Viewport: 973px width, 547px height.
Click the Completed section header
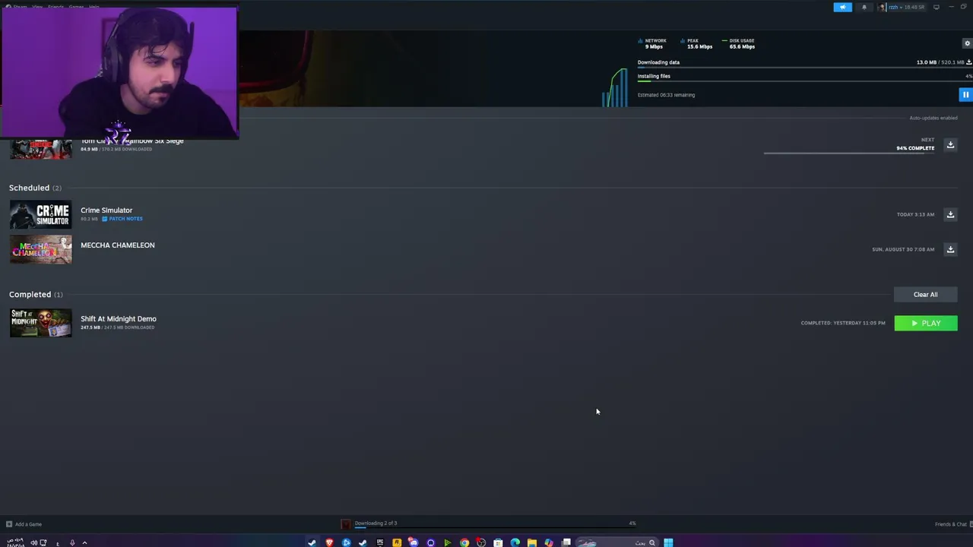click(x=36, y=294)
